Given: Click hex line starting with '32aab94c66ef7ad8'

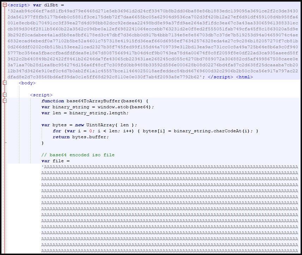Looking at the screenshot, I should (x=153, y=11).
